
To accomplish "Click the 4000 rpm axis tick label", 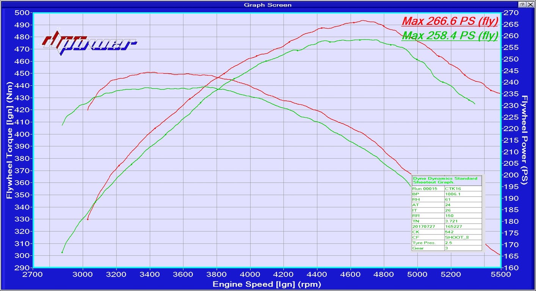I will [250, 274].
